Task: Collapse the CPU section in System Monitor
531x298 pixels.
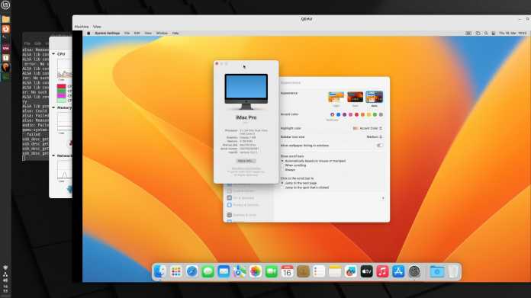Action: click(x=53, y=54)
